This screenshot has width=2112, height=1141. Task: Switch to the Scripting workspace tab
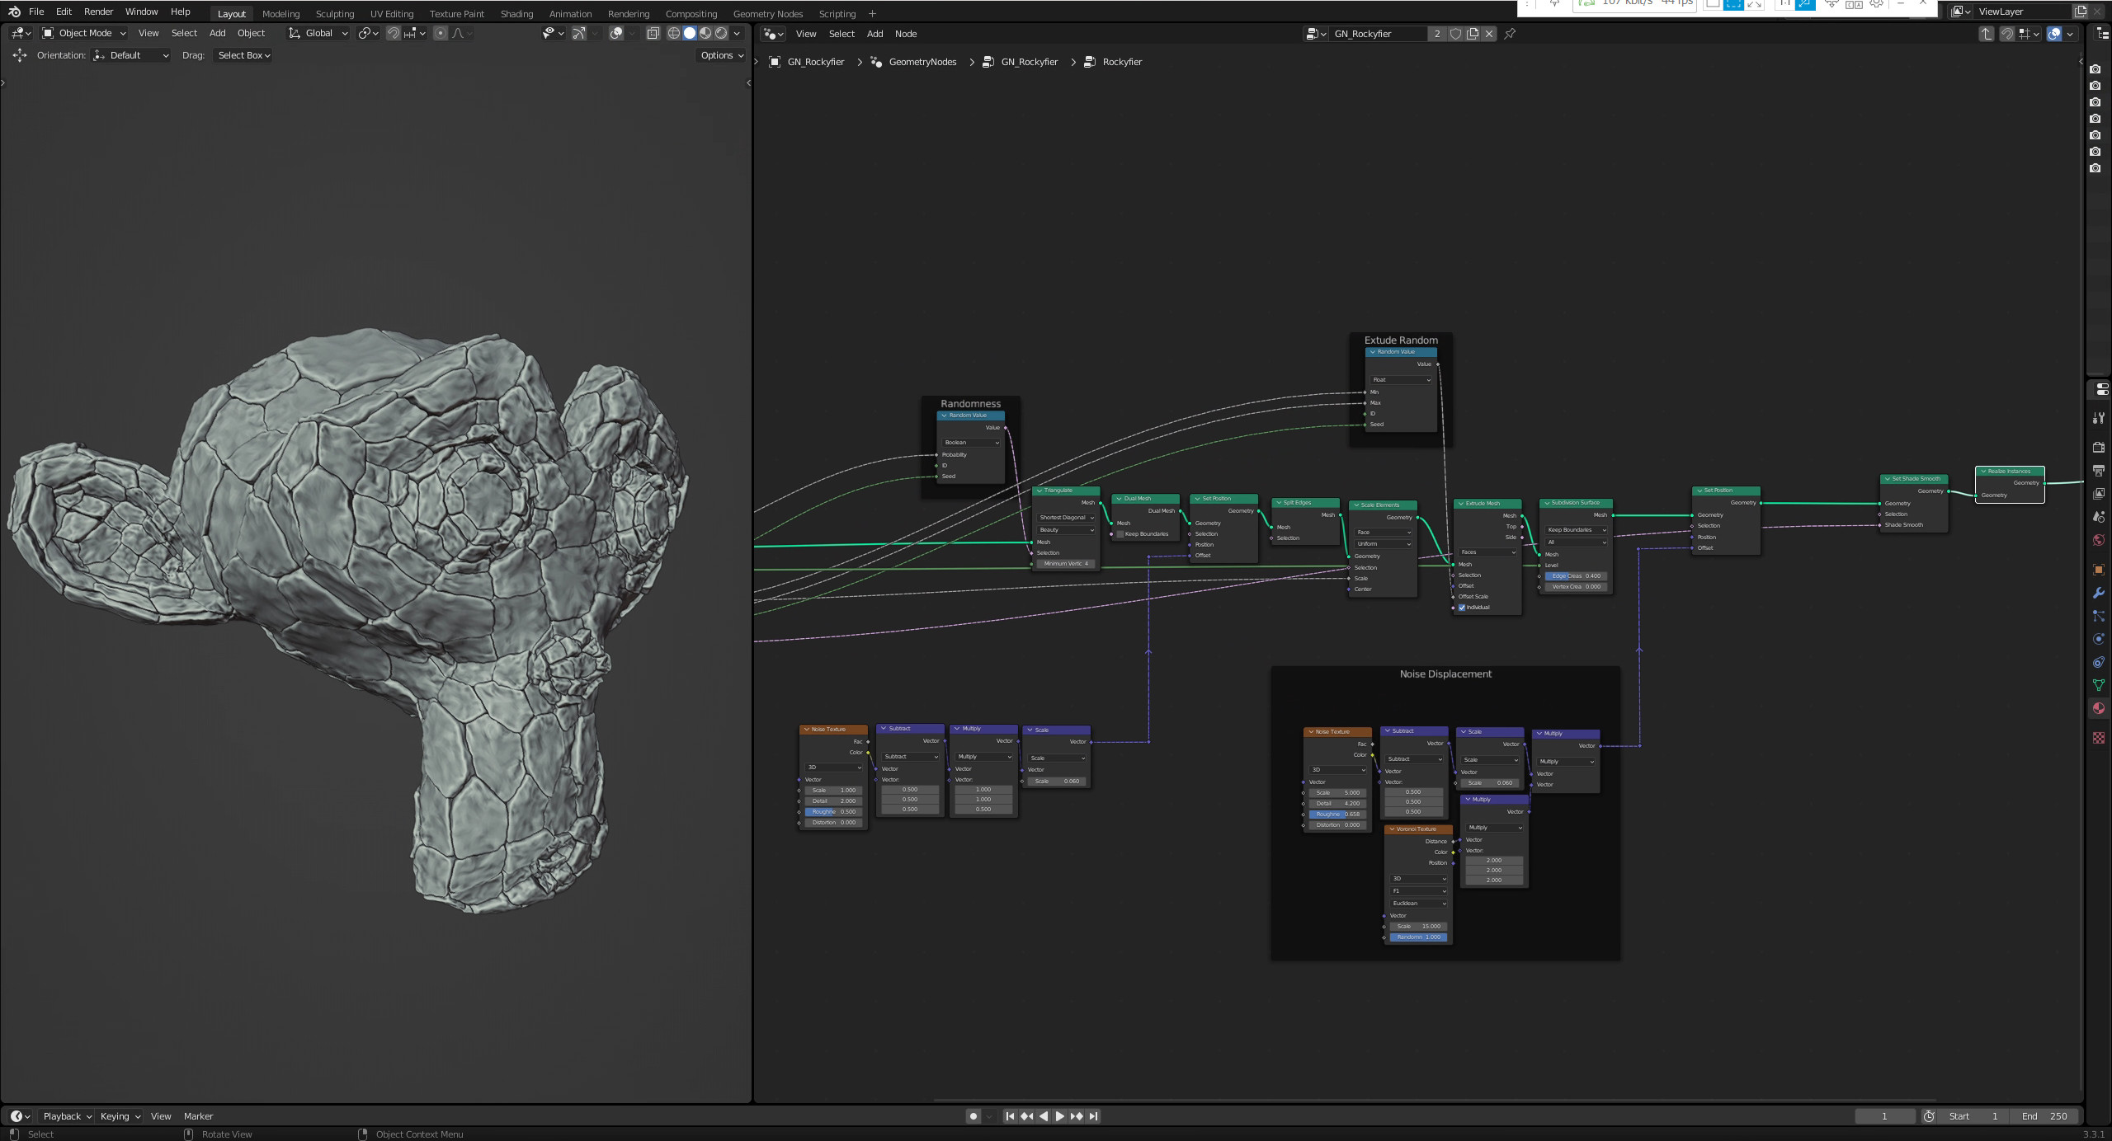pyautogui.click(x=837, y=13)
